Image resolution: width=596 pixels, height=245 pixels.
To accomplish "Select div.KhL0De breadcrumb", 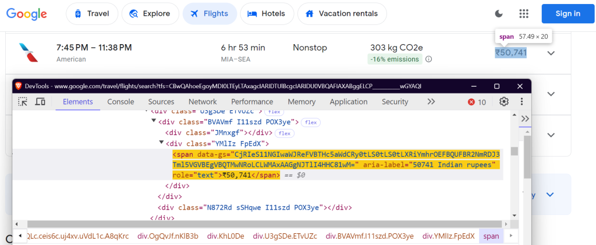I will pyautogui.click(x=225, y=236).
